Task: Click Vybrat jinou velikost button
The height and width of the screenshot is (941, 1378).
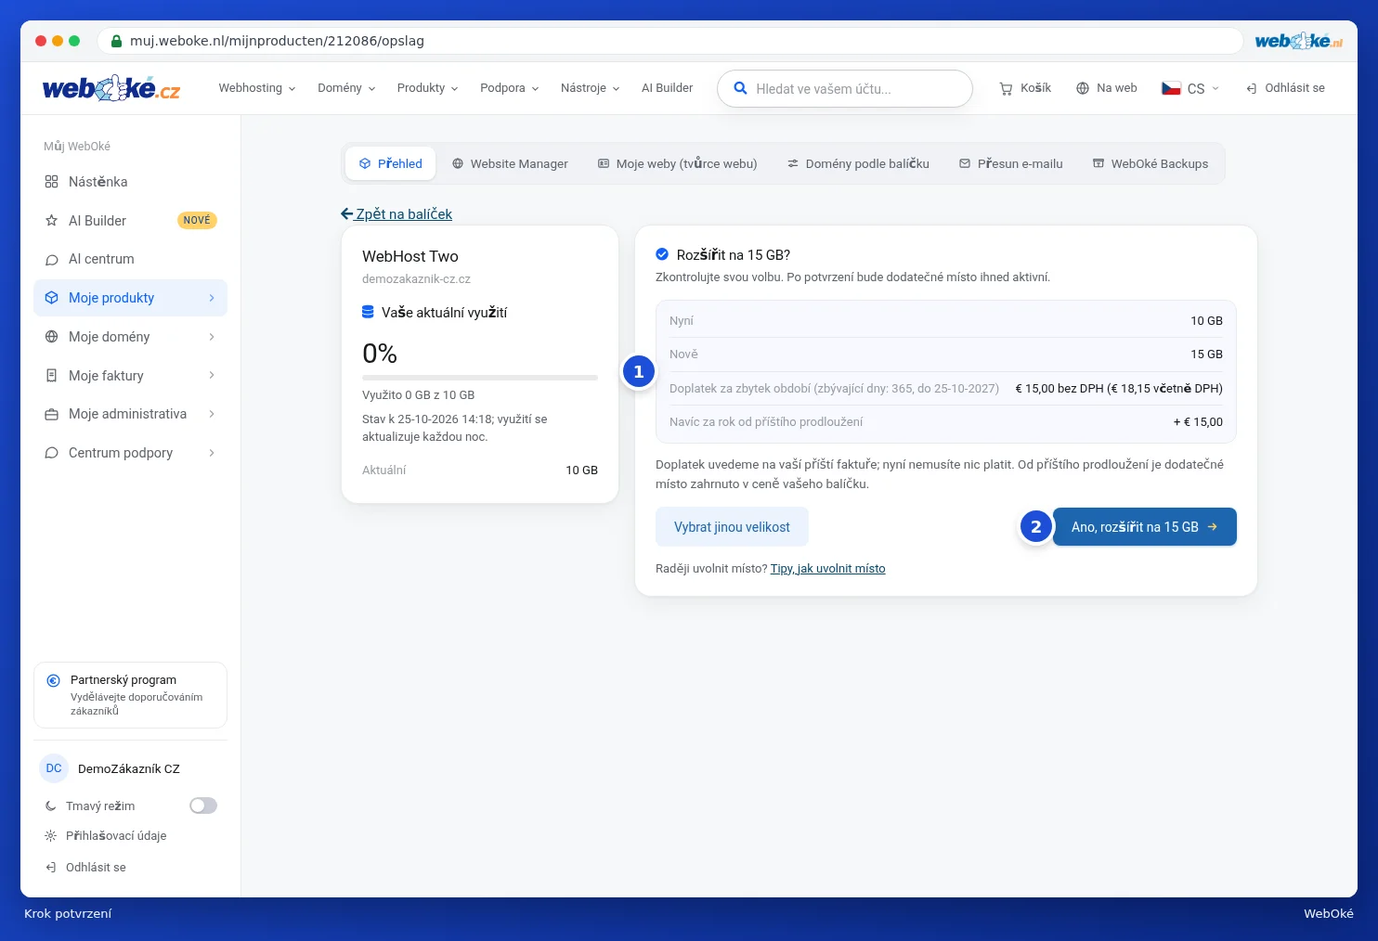Action: pos(732,527)
